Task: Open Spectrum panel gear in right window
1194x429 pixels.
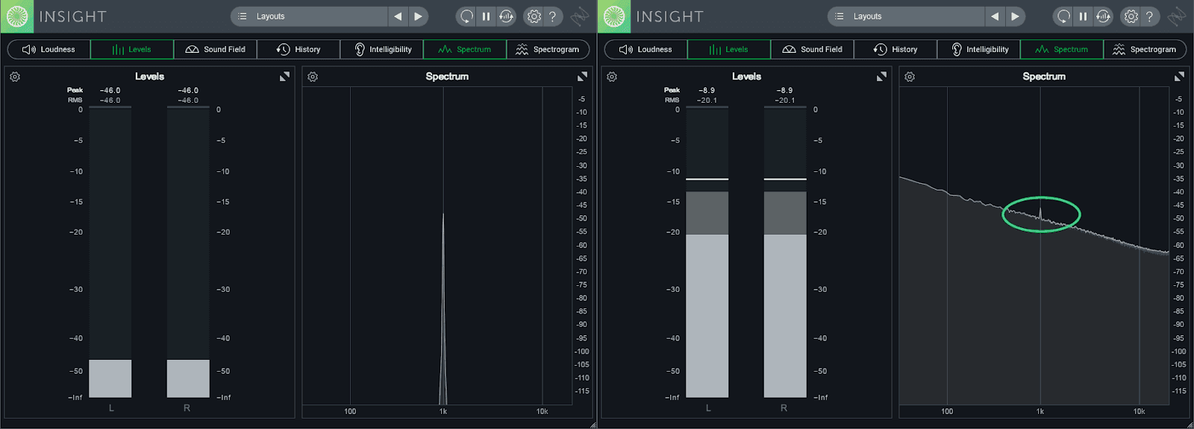Action: pyautogui.click(x=910, y=77)
